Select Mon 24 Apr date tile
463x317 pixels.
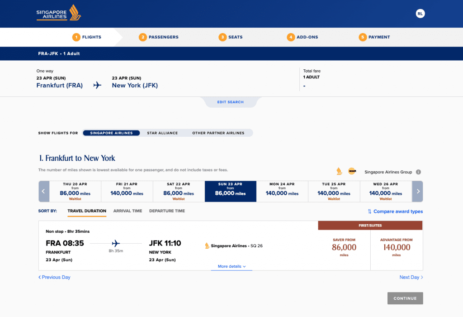coord(282,191)
